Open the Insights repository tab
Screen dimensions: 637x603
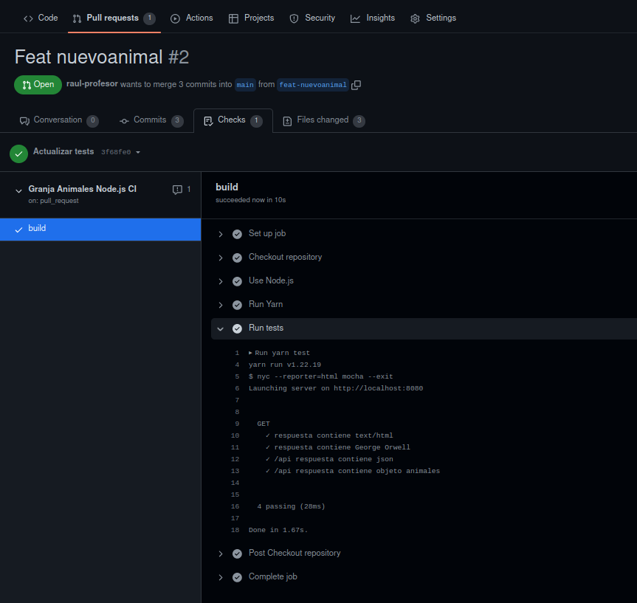(x=373, y=18)
